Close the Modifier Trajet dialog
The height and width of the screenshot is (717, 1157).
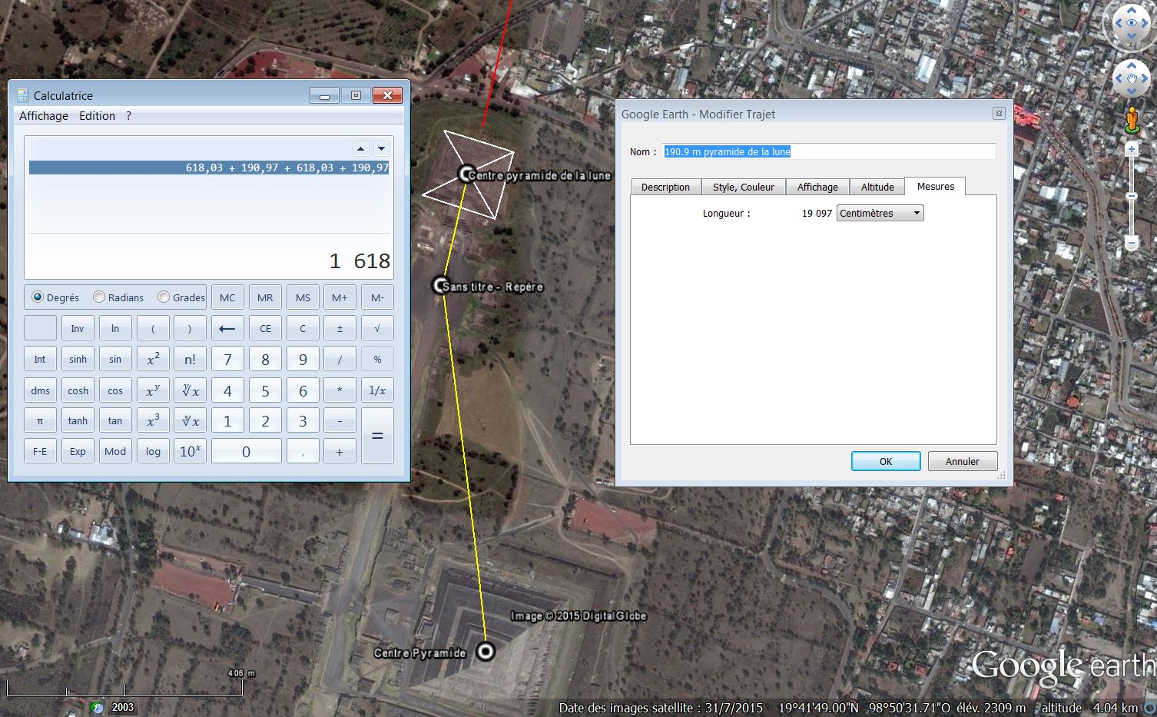click(x=999, y=113)
